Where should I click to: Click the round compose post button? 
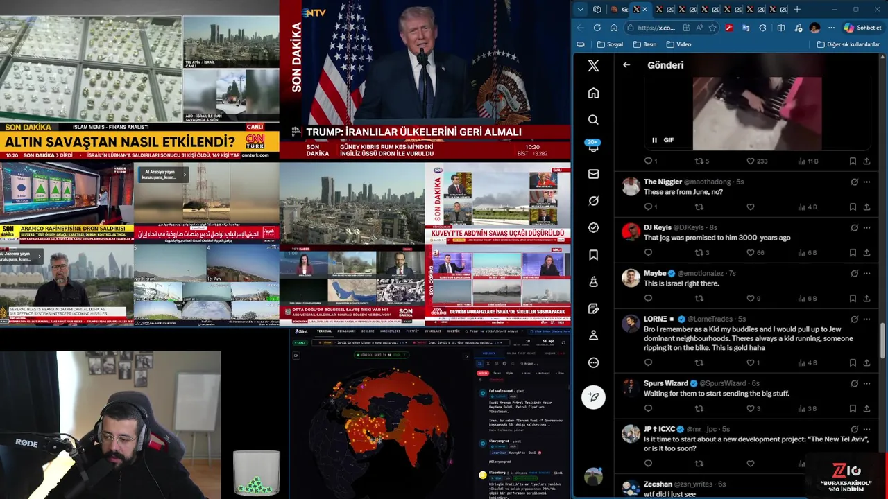pyautogui.click(x=593, y=396)
